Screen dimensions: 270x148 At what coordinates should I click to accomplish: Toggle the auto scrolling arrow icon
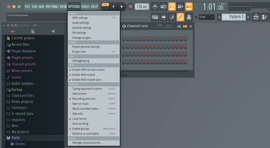click(x=163, y=17)
